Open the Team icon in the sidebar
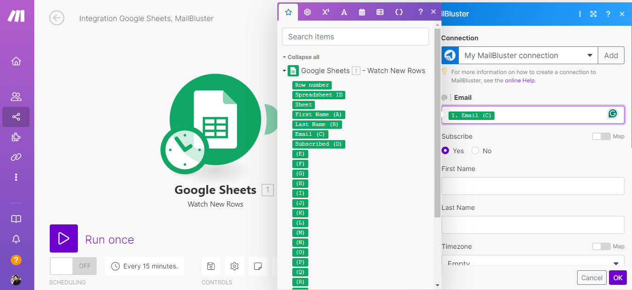This screenshot has width=632, height=290. click(16, 97)
